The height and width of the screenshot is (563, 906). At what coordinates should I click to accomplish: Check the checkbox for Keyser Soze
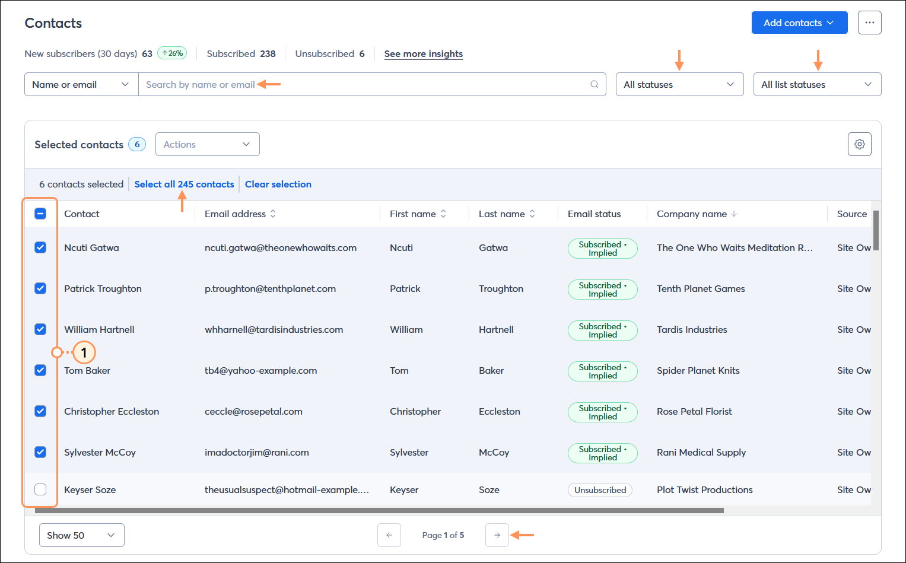pyautogui.click(x=40, y=489)
